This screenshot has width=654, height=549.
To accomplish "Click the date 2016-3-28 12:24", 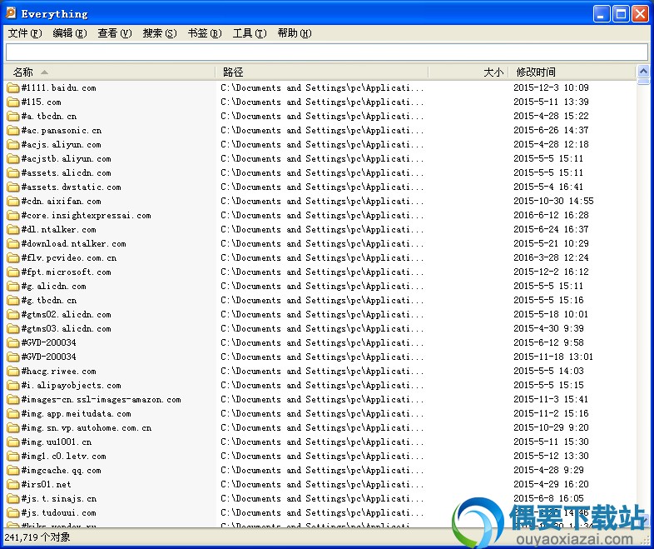I will pyautogui.click(x=551, y=258).
